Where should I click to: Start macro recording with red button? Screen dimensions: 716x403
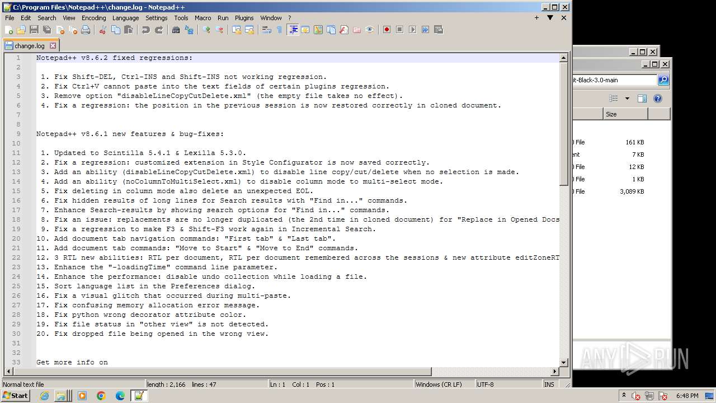click(387, 30)
